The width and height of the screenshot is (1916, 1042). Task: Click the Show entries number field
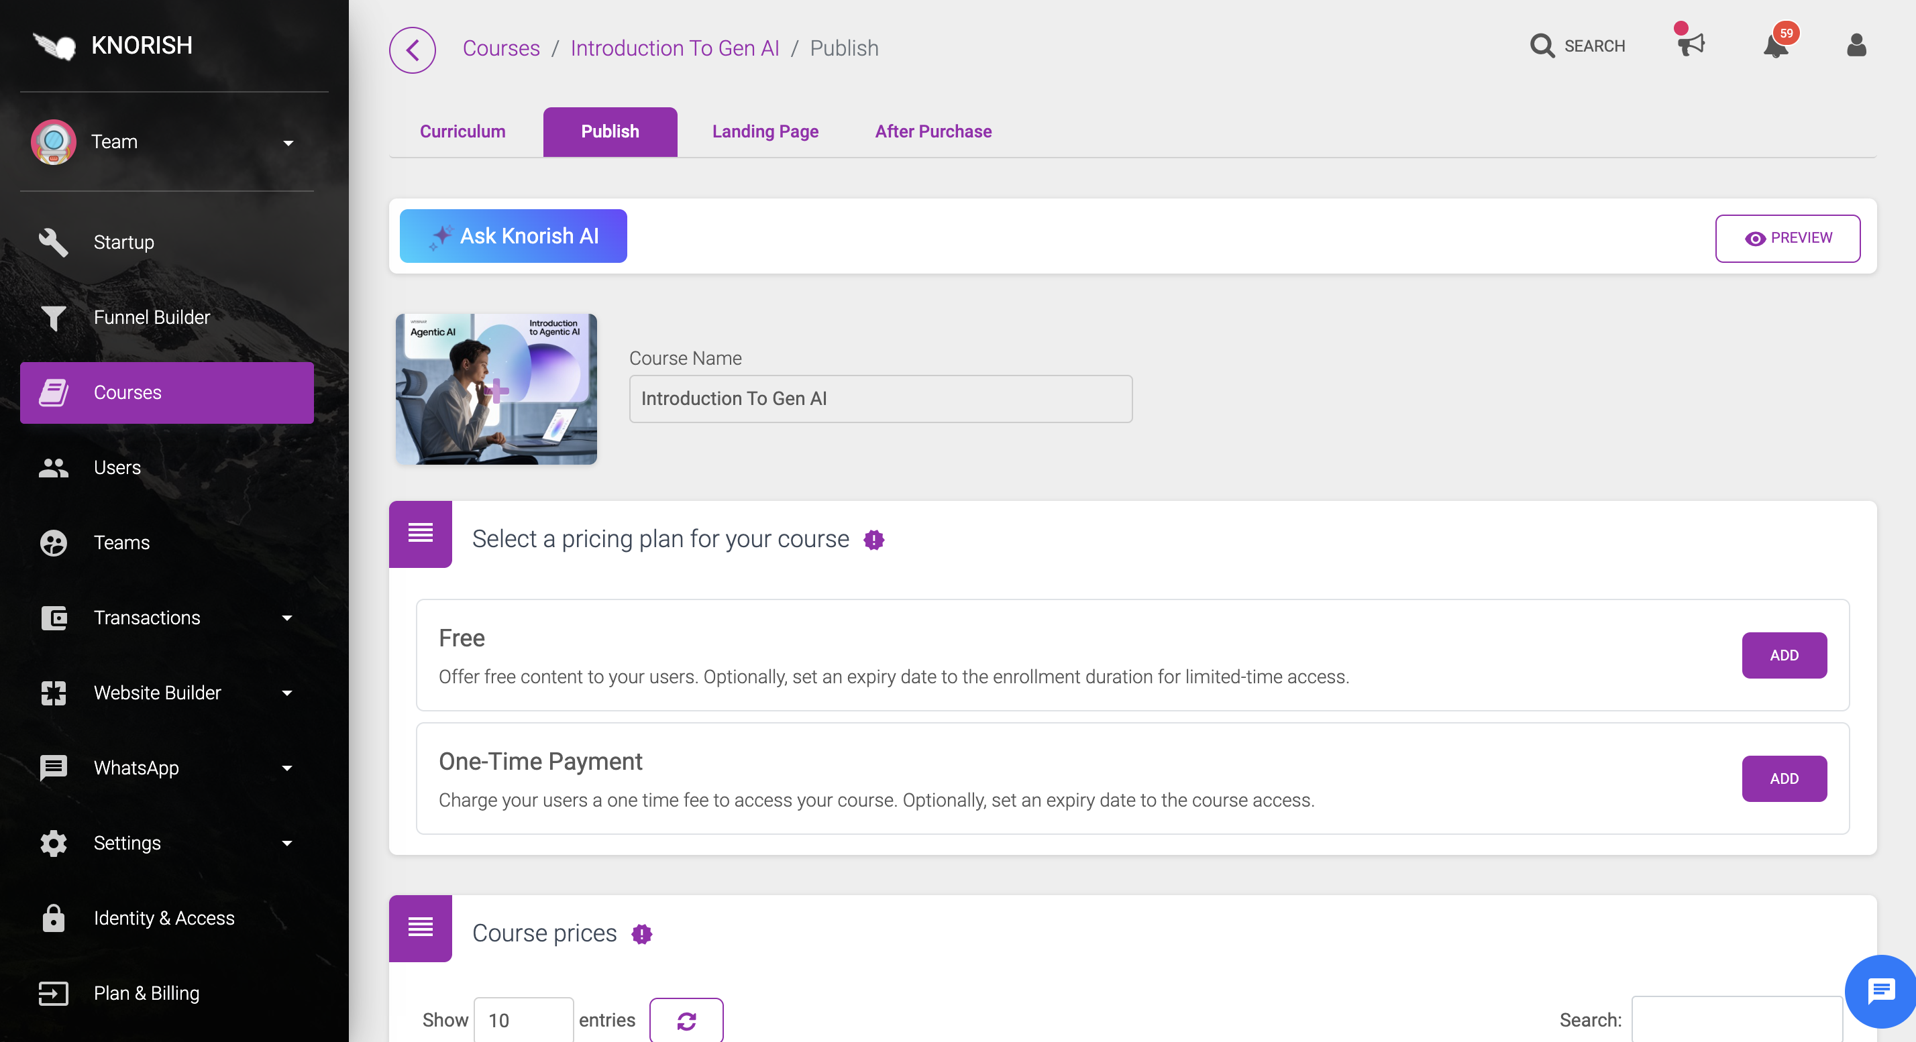(523, 1020)
